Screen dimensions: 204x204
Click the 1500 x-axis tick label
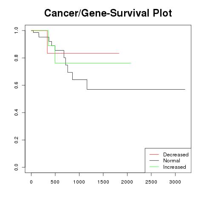pos(103,182)
